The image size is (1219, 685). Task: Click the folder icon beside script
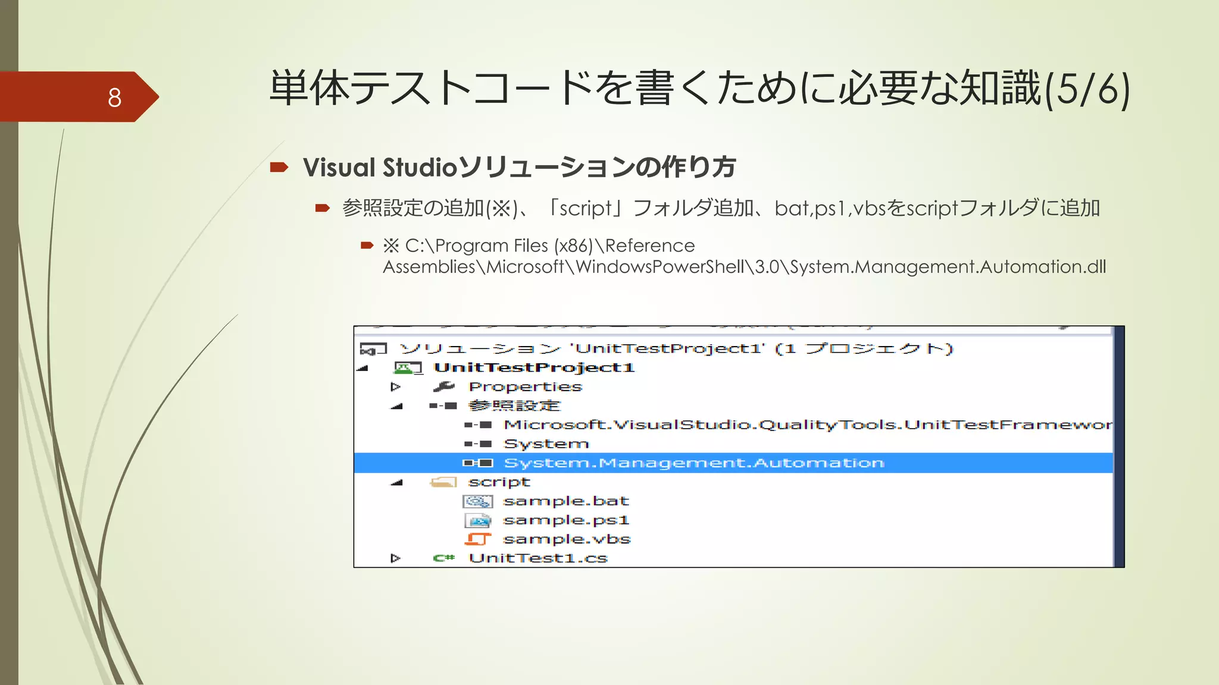point(443,482)
